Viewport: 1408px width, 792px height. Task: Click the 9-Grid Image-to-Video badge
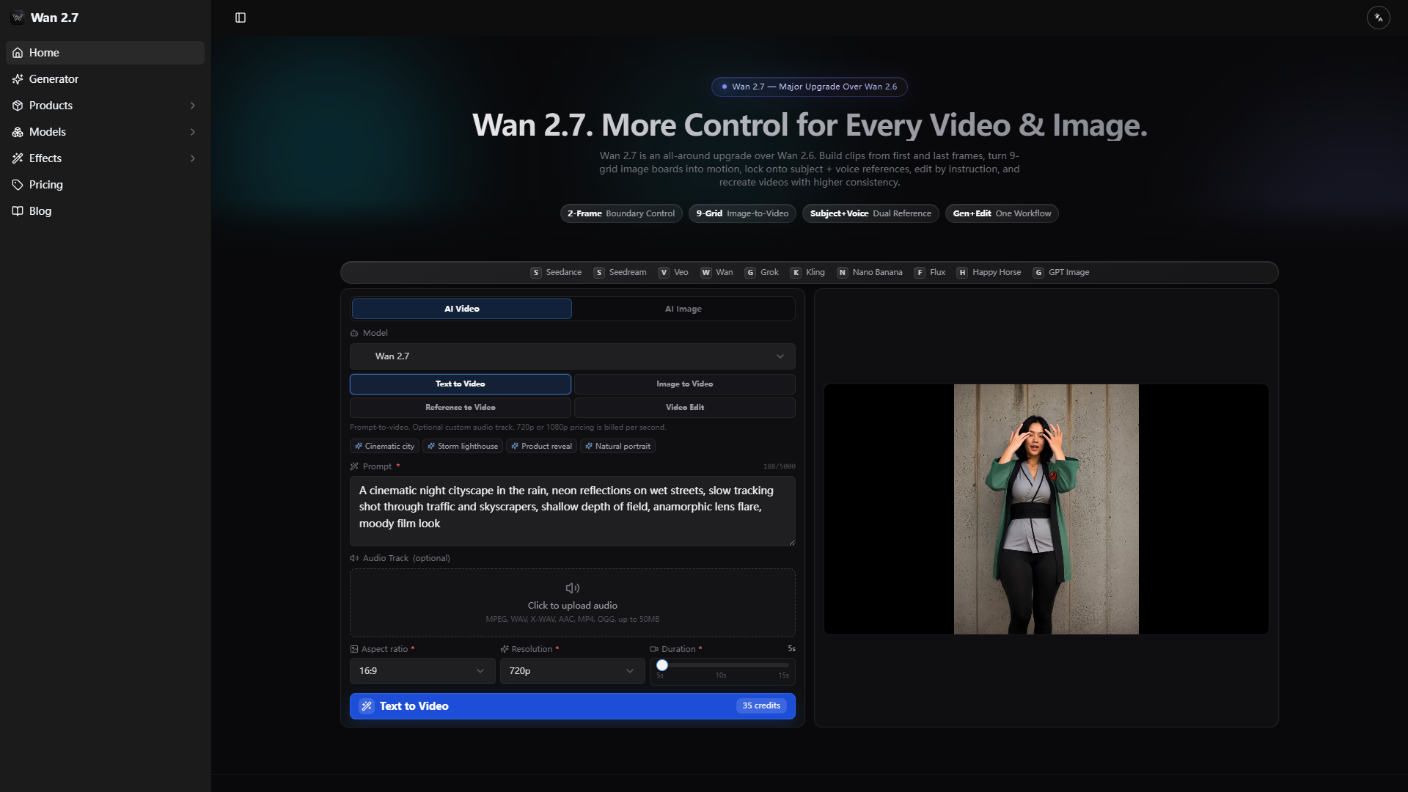click(x=742, y=213)
